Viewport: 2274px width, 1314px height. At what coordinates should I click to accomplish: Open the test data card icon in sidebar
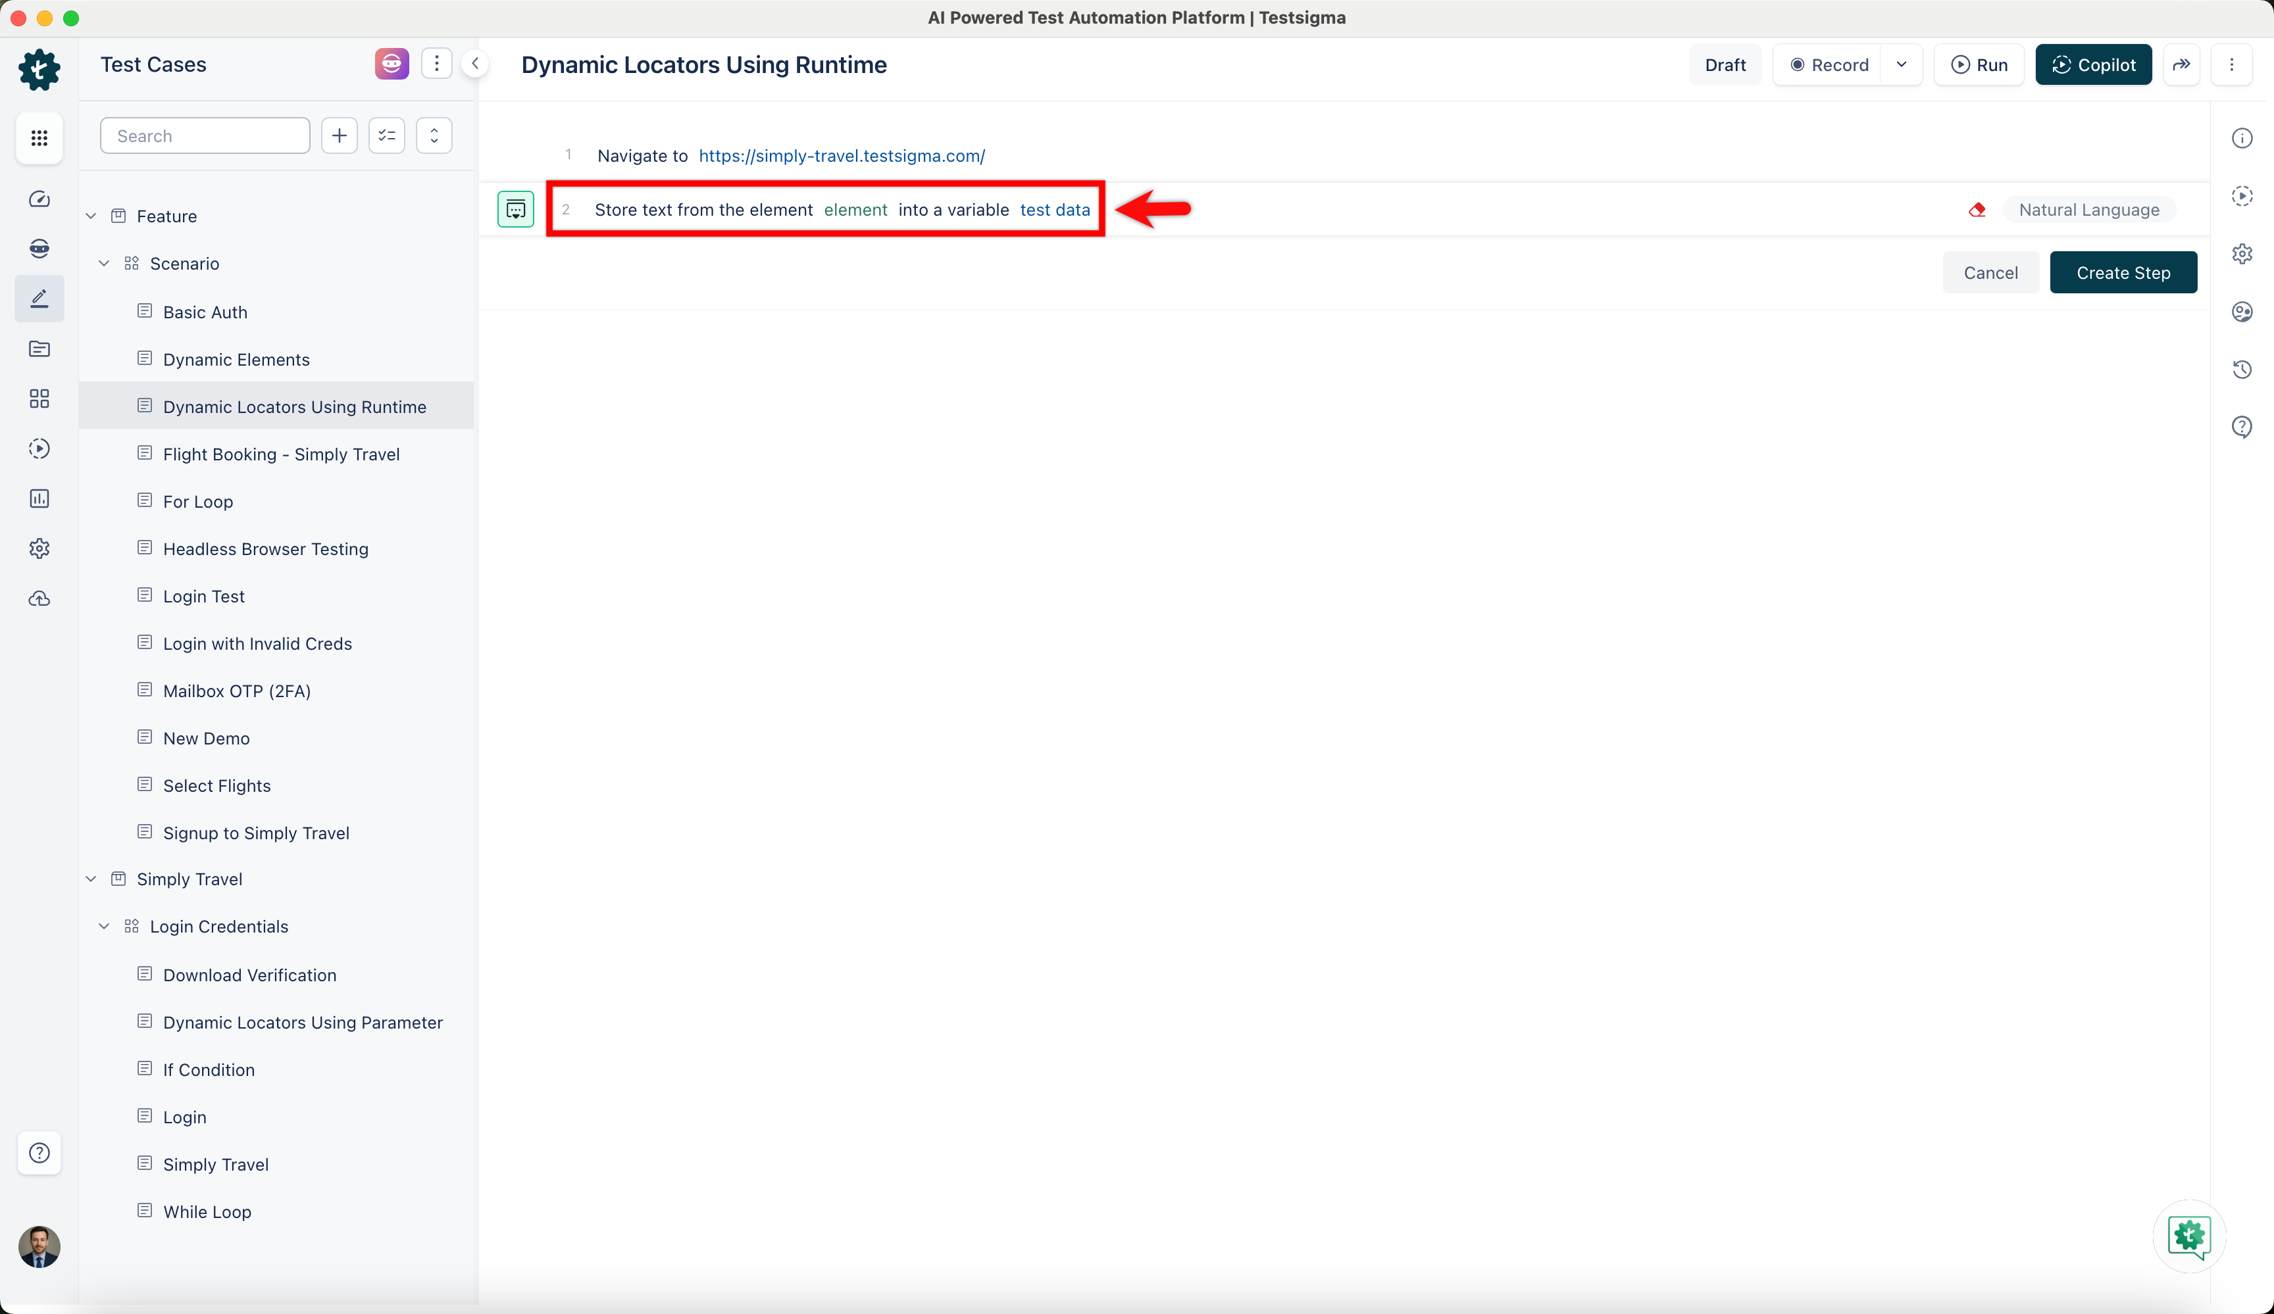[x=39, y=348]
